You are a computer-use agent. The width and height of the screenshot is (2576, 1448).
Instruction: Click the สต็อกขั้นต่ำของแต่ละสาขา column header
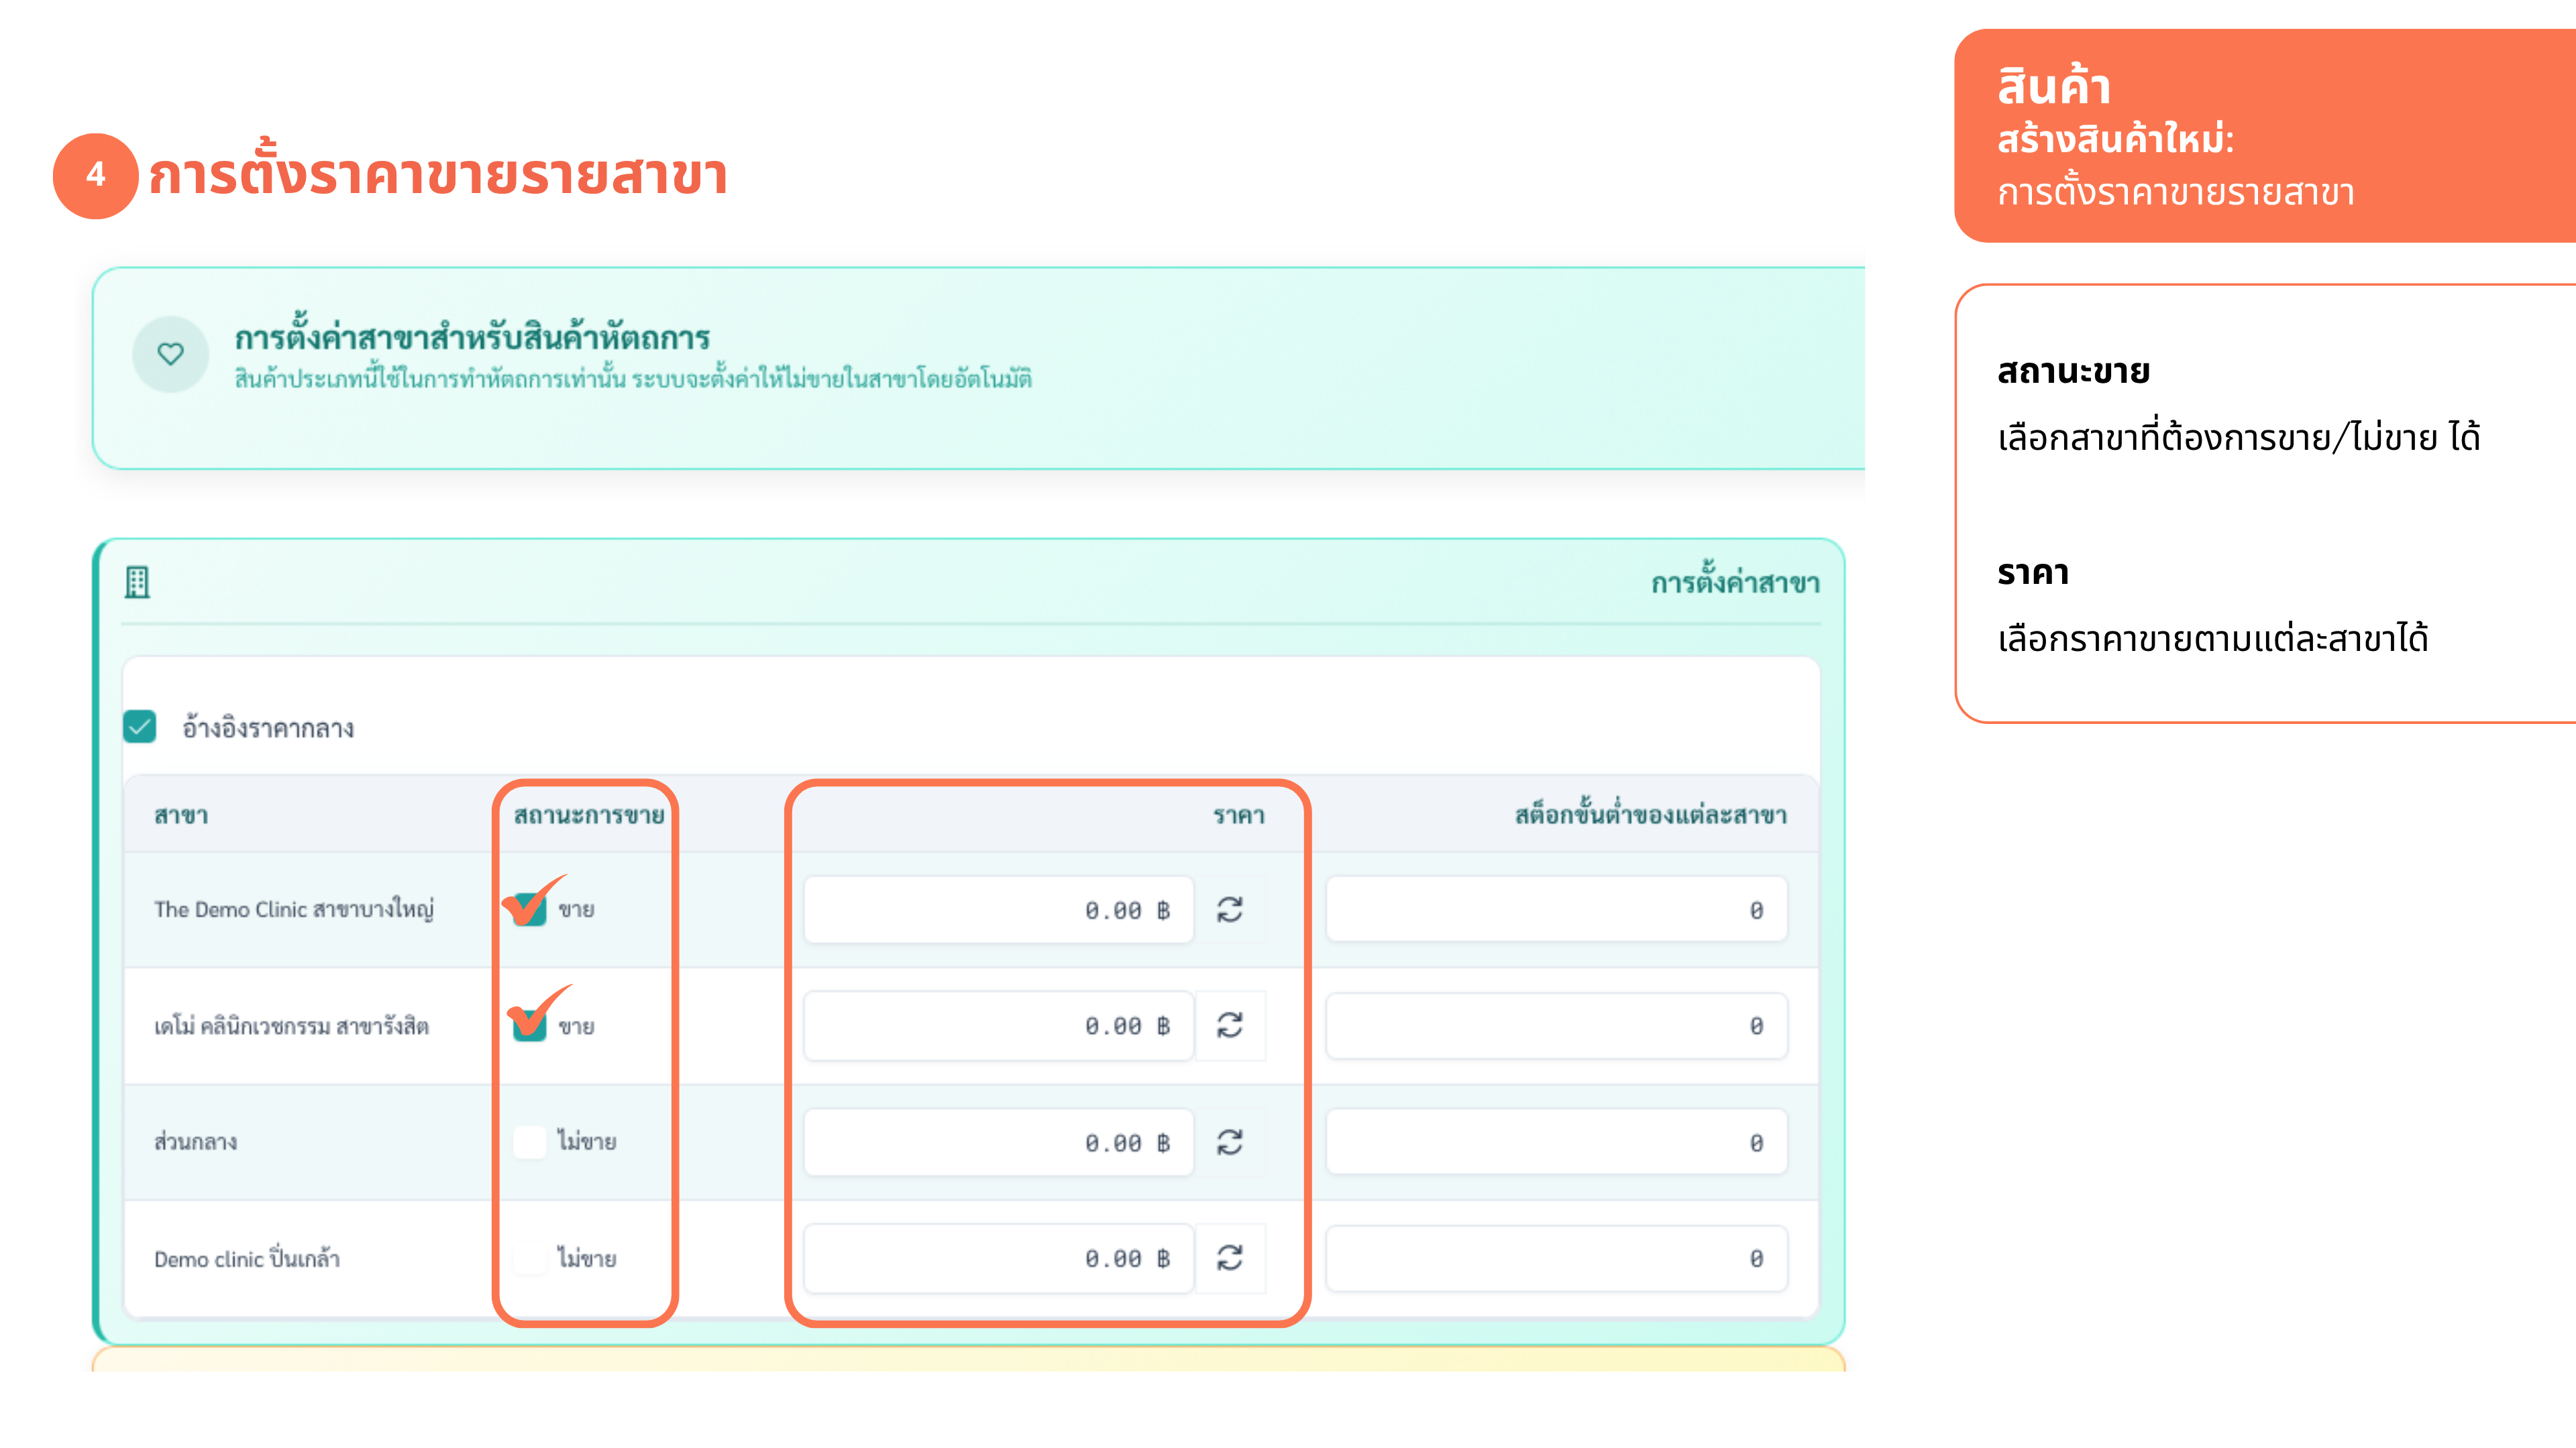click(x=1651, y=813)
